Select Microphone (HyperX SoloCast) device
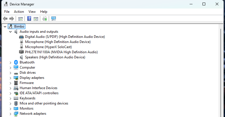This screenshot has width=225, height=117. pyautogui.click(x=48, y=47)
